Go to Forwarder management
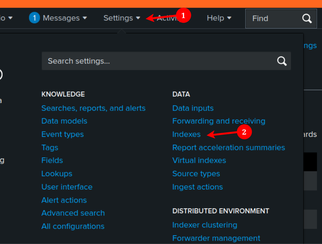The width and height of the screenshot is (322, 244). point(216,238)
